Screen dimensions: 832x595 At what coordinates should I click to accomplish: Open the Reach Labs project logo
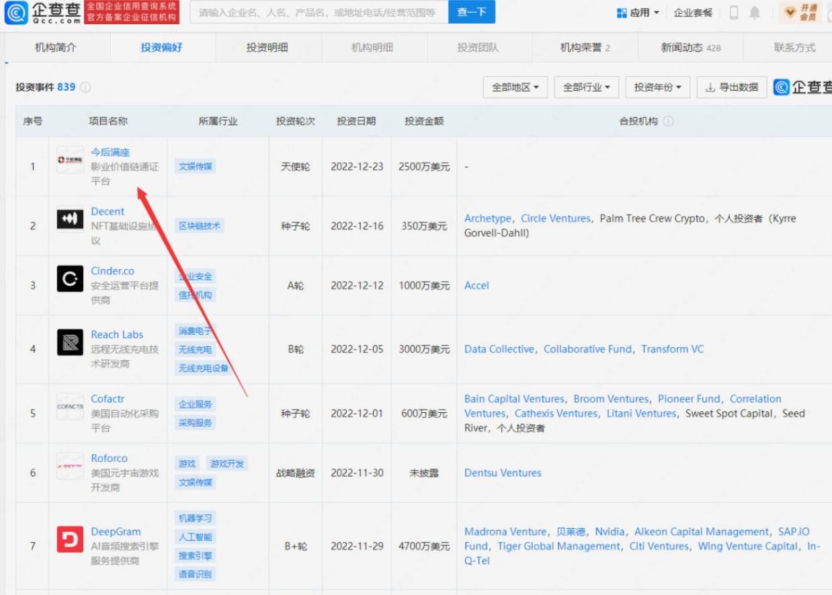pyautogui.click(x=70, y=342)
